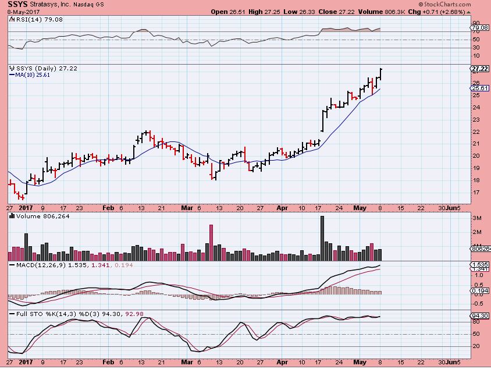Click the 806264 volume tag on right axis
The image size is (491, 369).
coord(481,249)
